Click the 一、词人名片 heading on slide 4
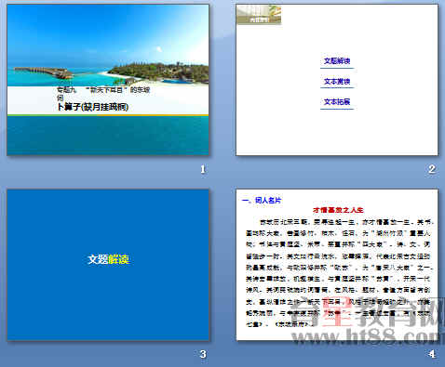 (262, 201)
